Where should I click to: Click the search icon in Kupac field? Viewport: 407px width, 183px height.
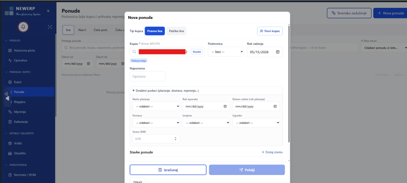(134, 52)
